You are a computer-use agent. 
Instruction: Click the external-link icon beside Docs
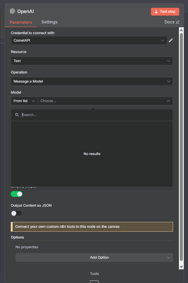point(178,22)
